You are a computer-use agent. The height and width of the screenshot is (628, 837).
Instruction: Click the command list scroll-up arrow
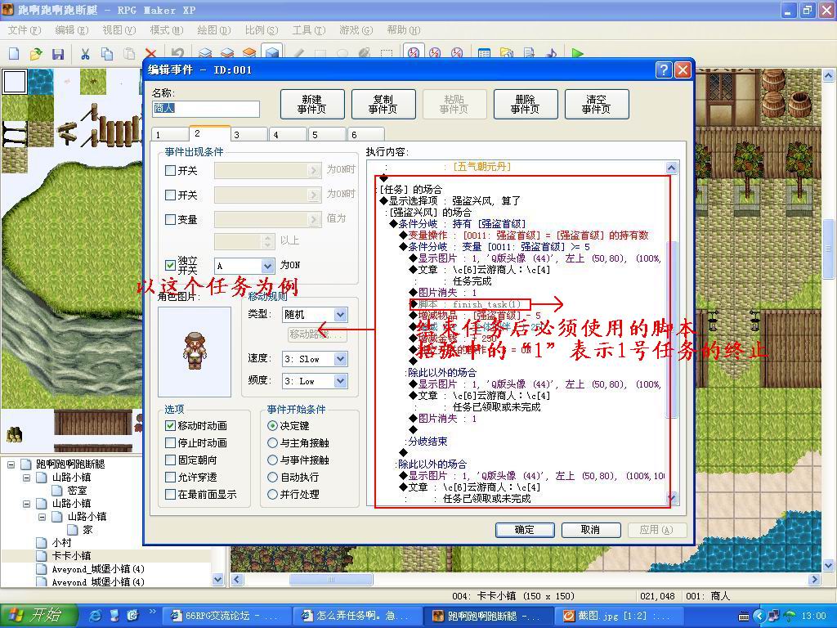tap(672, 168)
